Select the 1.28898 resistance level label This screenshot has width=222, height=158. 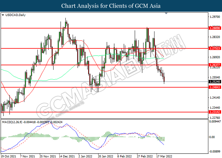tap(215, 28)
